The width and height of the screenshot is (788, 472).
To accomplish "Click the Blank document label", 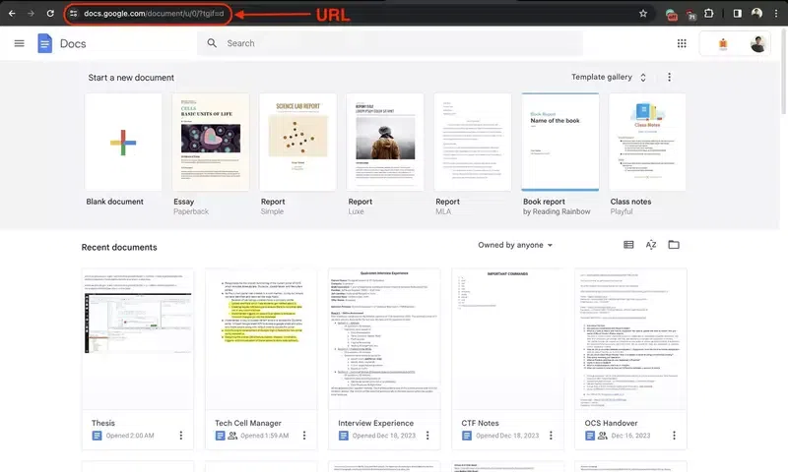I will [114, 202].
